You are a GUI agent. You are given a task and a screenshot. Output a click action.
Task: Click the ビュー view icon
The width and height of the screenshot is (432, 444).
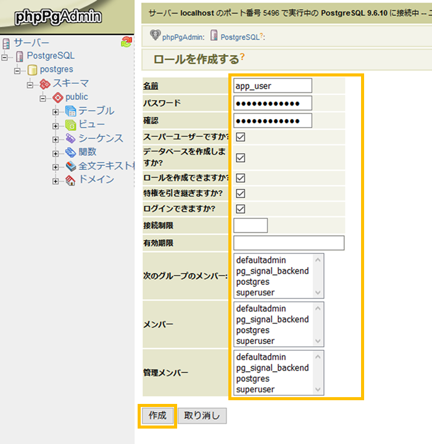tap(70, 125)
